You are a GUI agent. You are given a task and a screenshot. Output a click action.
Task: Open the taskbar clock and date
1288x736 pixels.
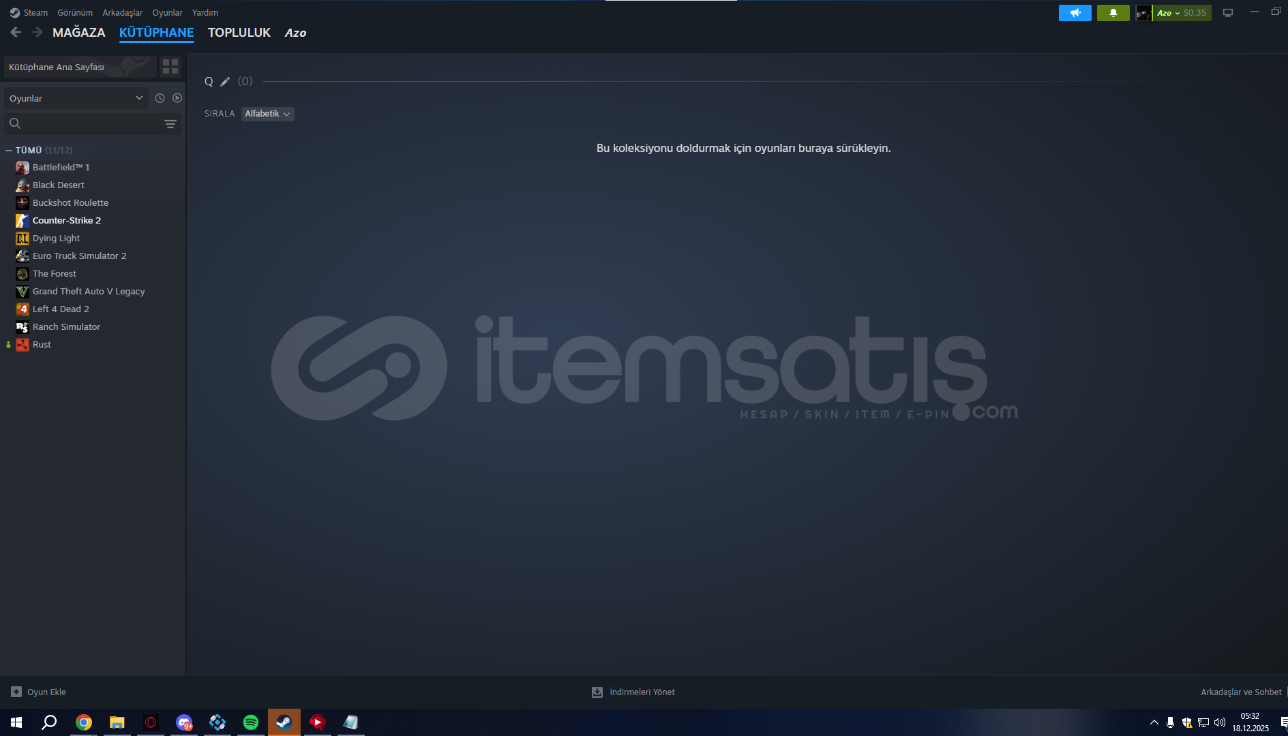(1250, 722)
